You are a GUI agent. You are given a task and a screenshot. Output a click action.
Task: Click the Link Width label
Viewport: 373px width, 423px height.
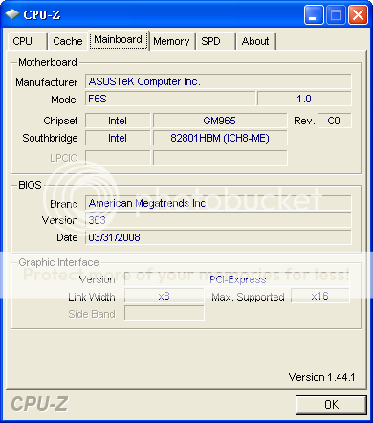(92, 297)
